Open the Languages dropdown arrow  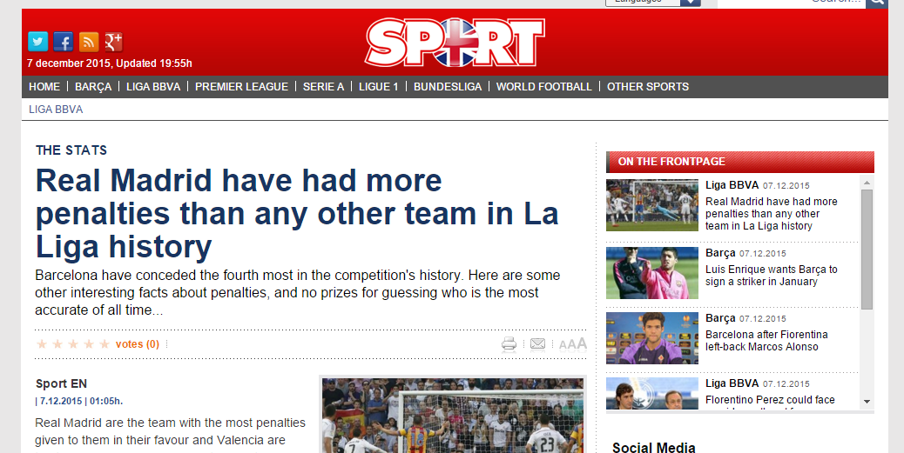tap(690, 3)
